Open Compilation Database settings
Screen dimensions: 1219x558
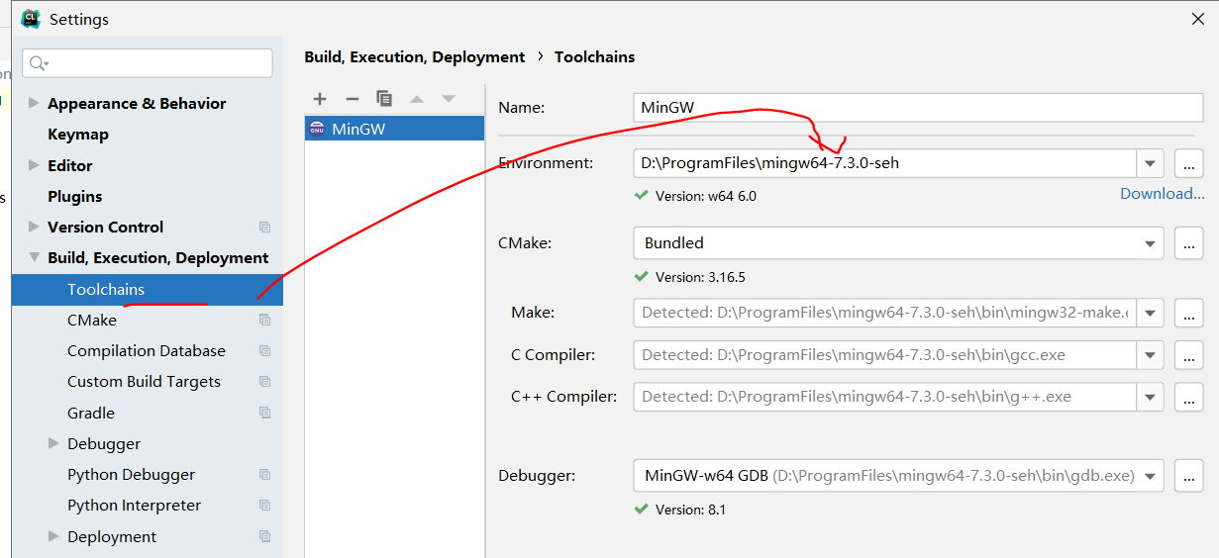[147, 351]
